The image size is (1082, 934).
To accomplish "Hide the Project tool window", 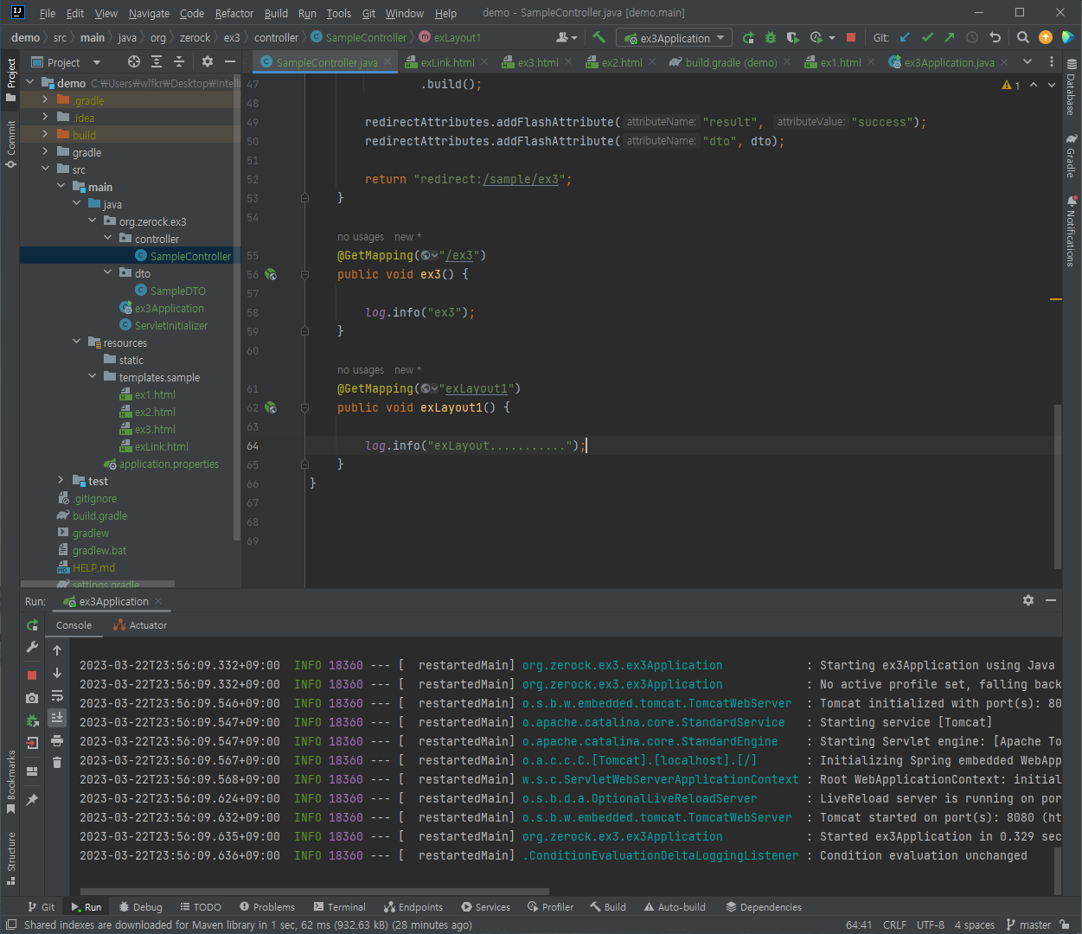I will click(230, 61).
